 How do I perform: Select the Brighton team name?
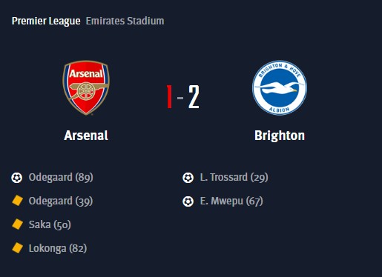[280, 136]
